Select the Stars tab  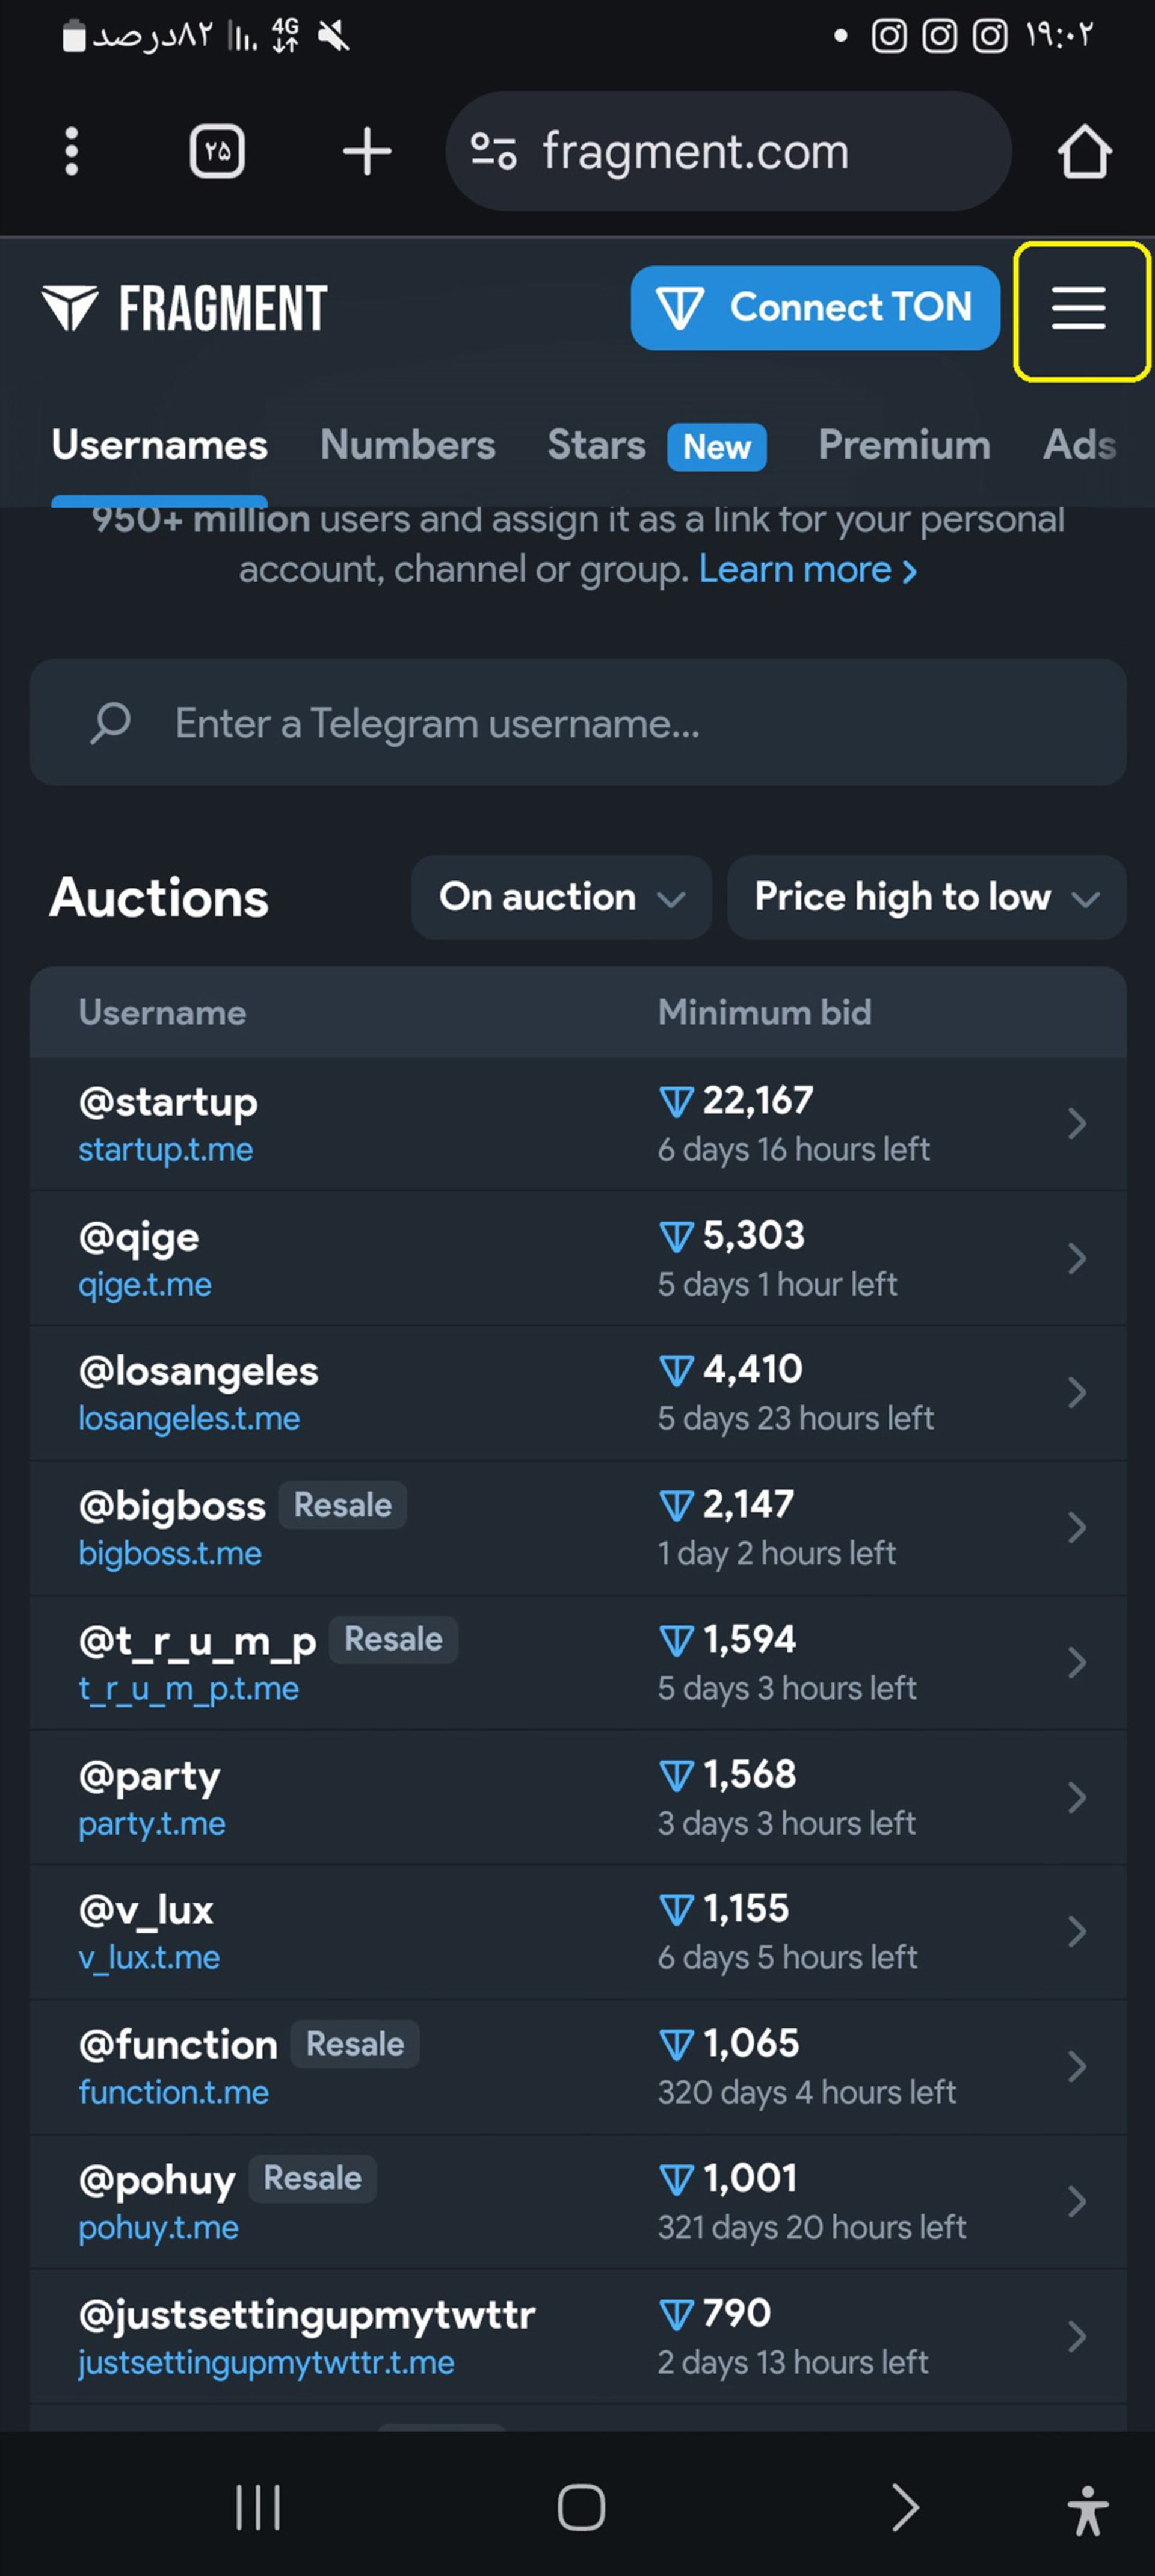596,445
